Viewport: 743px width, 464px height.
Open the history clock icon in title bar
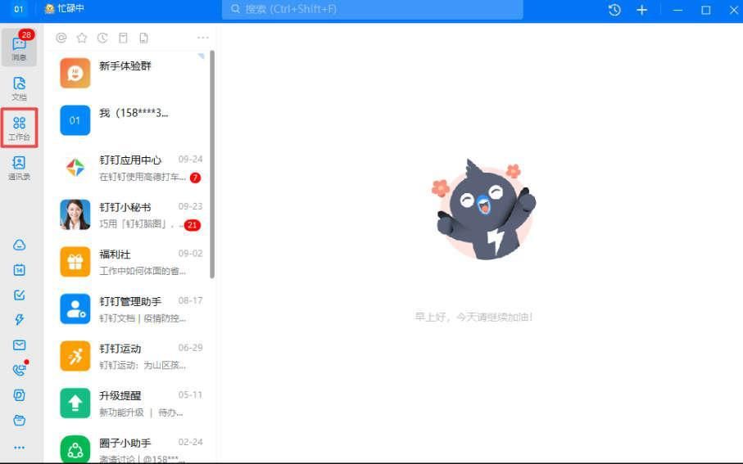click(x=614, y=10)
